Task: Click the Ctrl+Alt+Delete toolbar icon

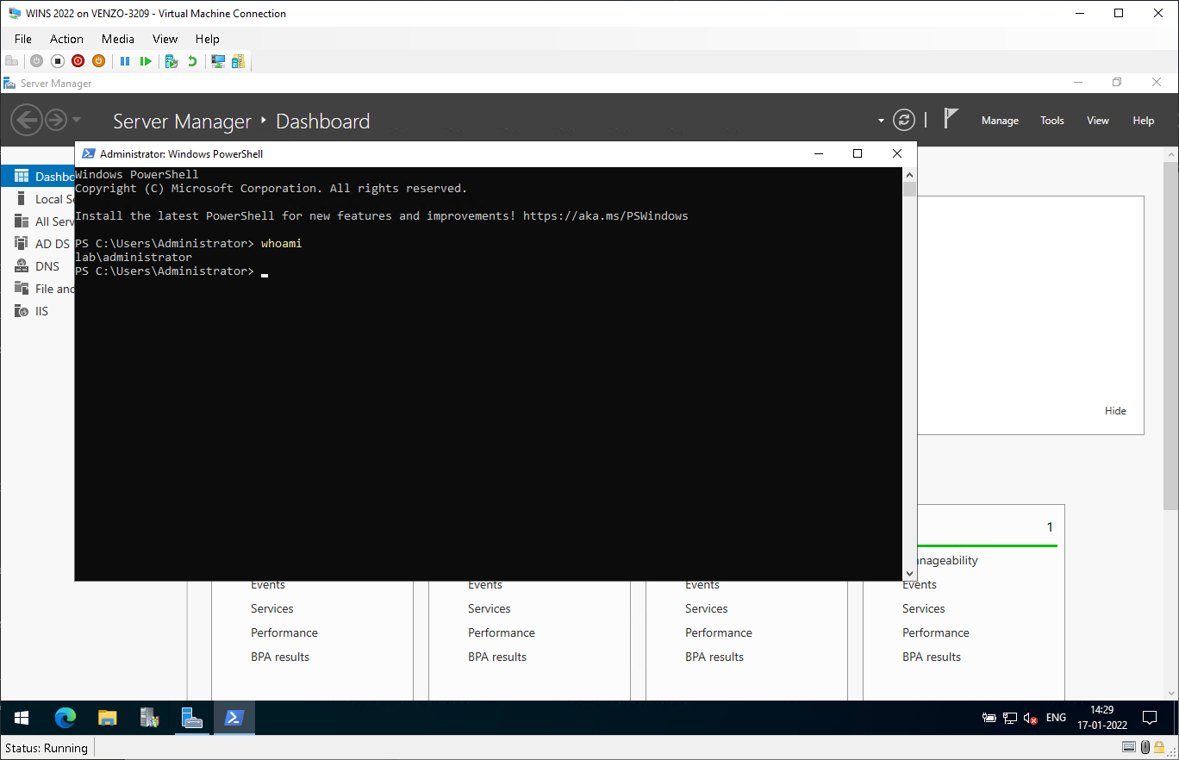Action: pyautogui.click(x=12, y=61)
